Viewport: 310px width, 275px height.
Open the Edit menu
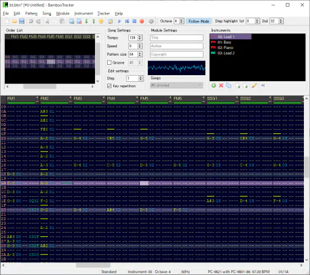pyautogui.click(x=17, y=13)
